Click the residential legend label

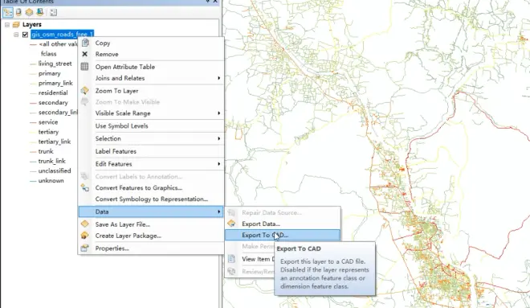[x=53, y=92]
